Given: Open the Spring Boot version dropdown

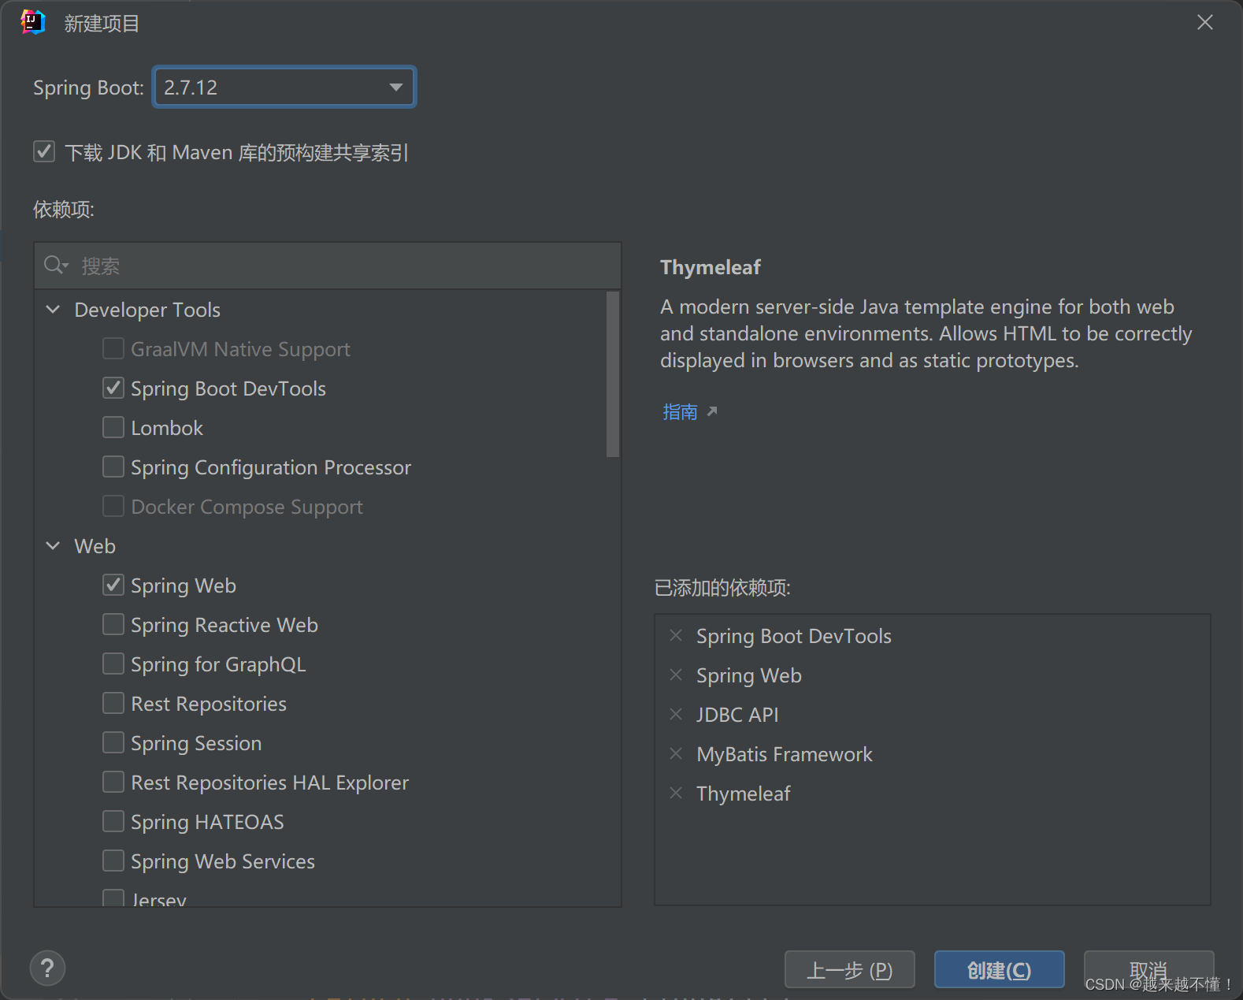Looking at the screenshot, I should [284, 87].
